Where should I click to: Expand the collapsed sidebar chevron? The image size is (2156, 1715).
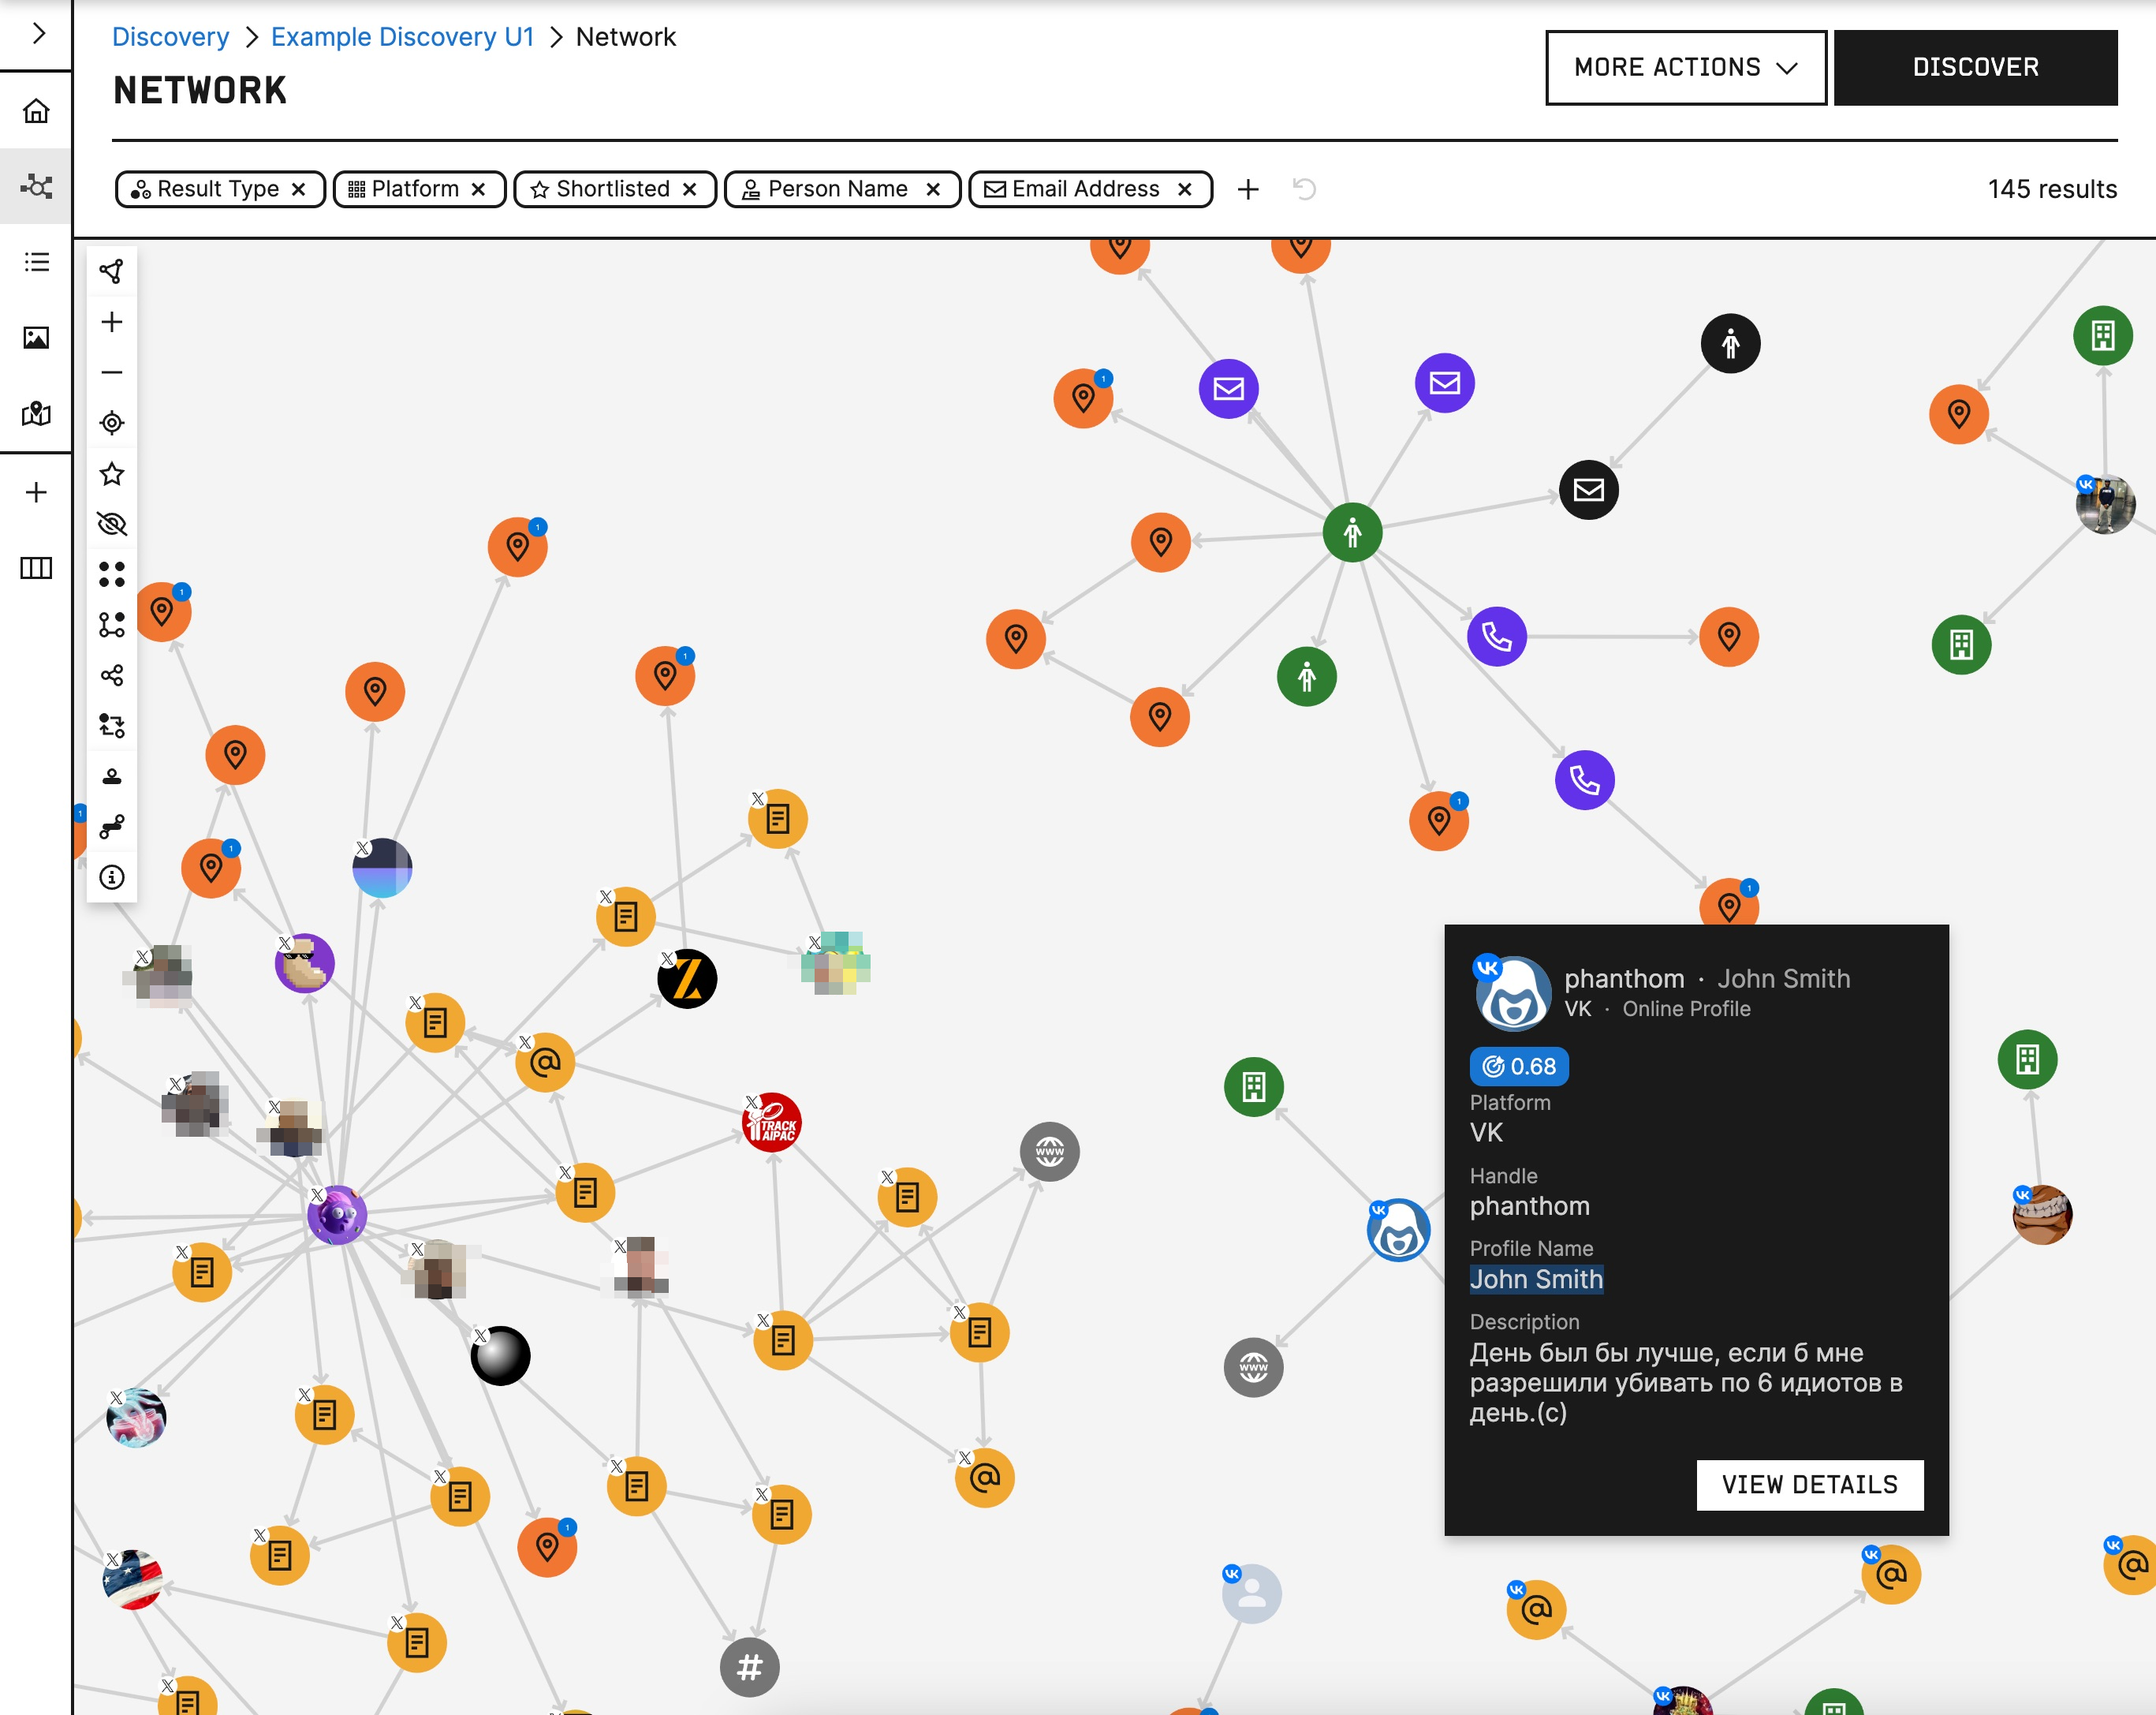click(x=38, y=33)
